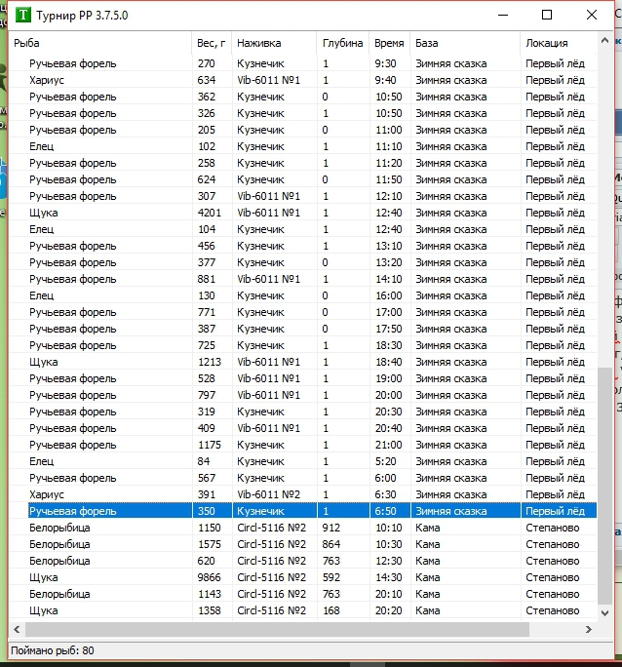Select the Елец row weighing 130
Viewport: 622px width, 667px height.
tap(302, 295)
